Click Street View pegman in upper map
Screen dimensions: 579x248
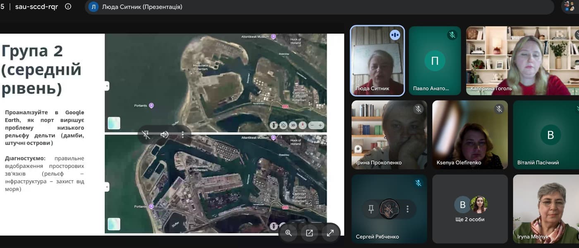point(274,125)
